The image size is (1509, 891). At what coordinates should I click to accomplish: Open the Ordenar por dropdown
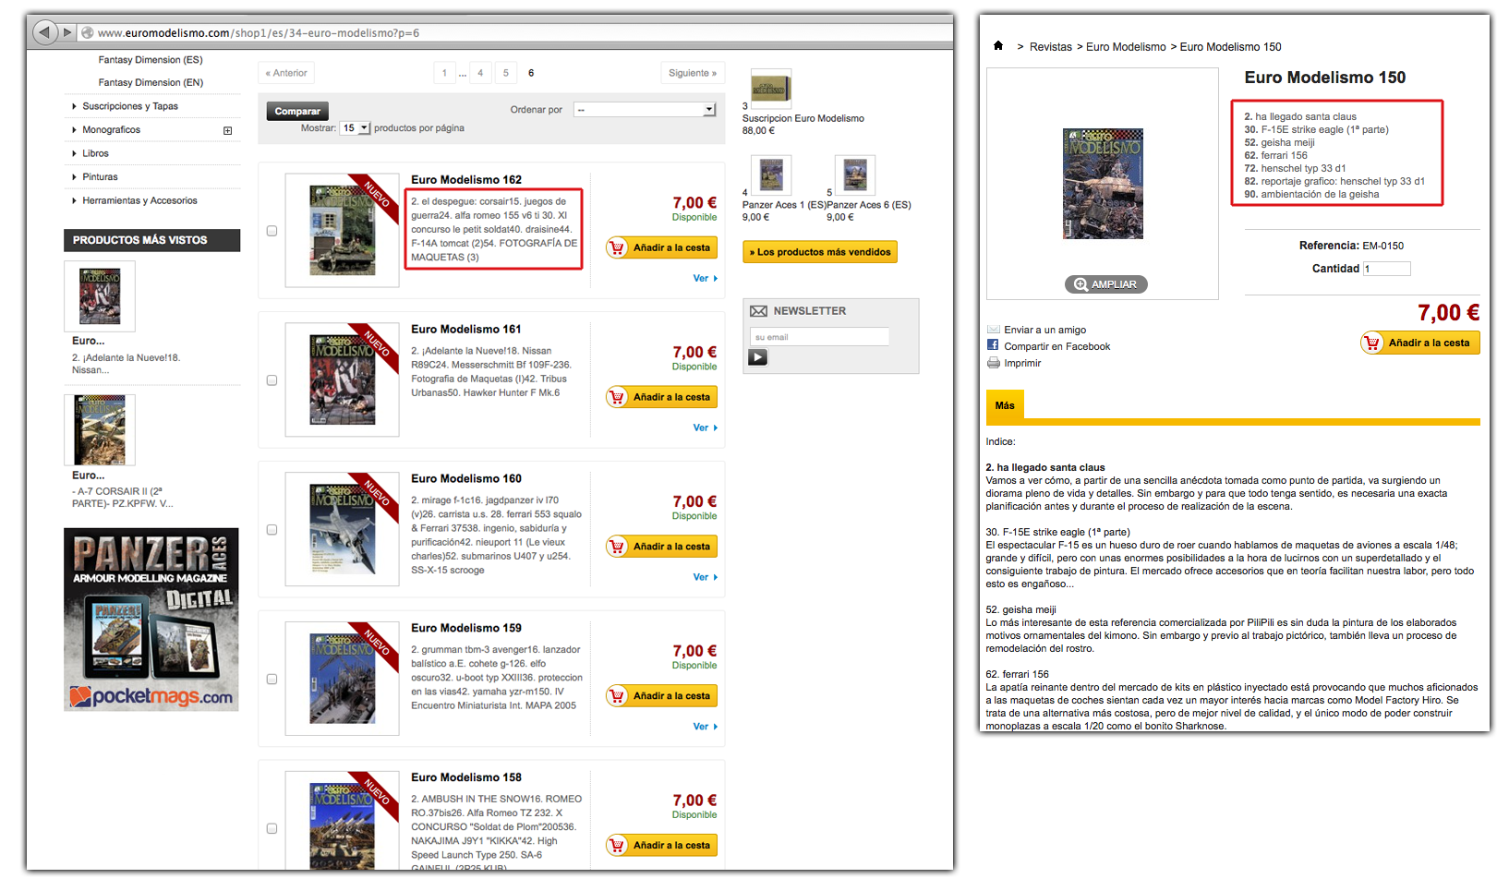pos(645,110)
